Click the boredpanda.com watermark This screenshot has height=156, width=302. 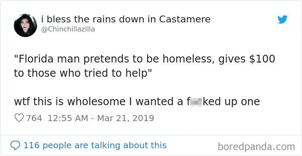pyautogui.click(x=256, y=147)
